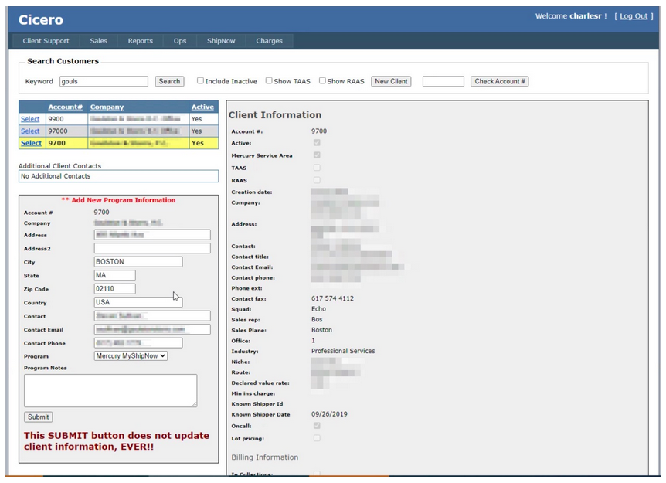
Task: Sort by Account# column header
Action: coord(65,107)
